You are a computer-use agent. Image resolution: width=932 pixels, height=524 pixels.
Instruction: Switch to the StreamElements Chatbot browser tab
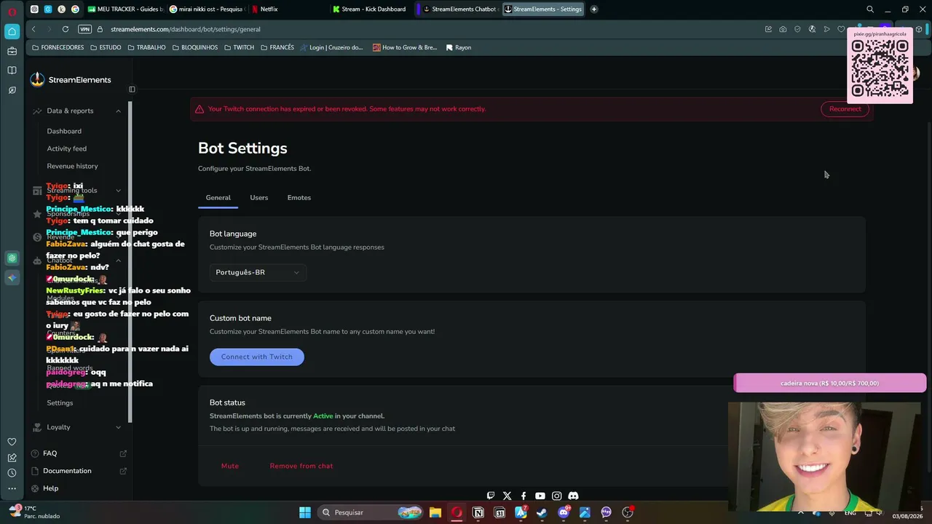(459, 9)
